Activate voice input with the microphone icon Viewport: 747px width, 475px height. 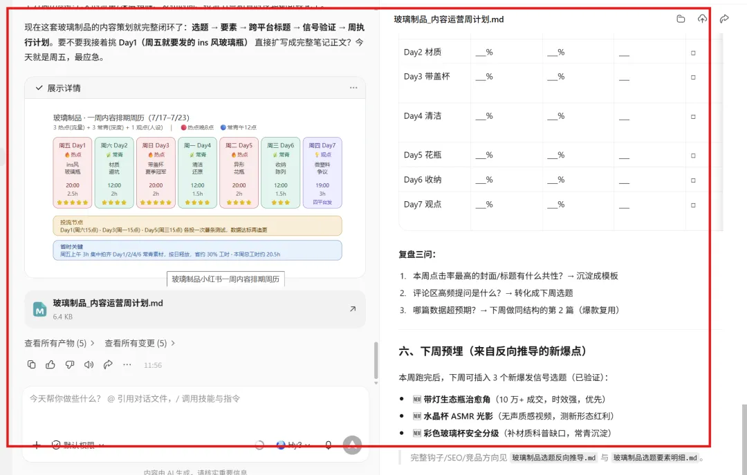(x=329, y=445)
